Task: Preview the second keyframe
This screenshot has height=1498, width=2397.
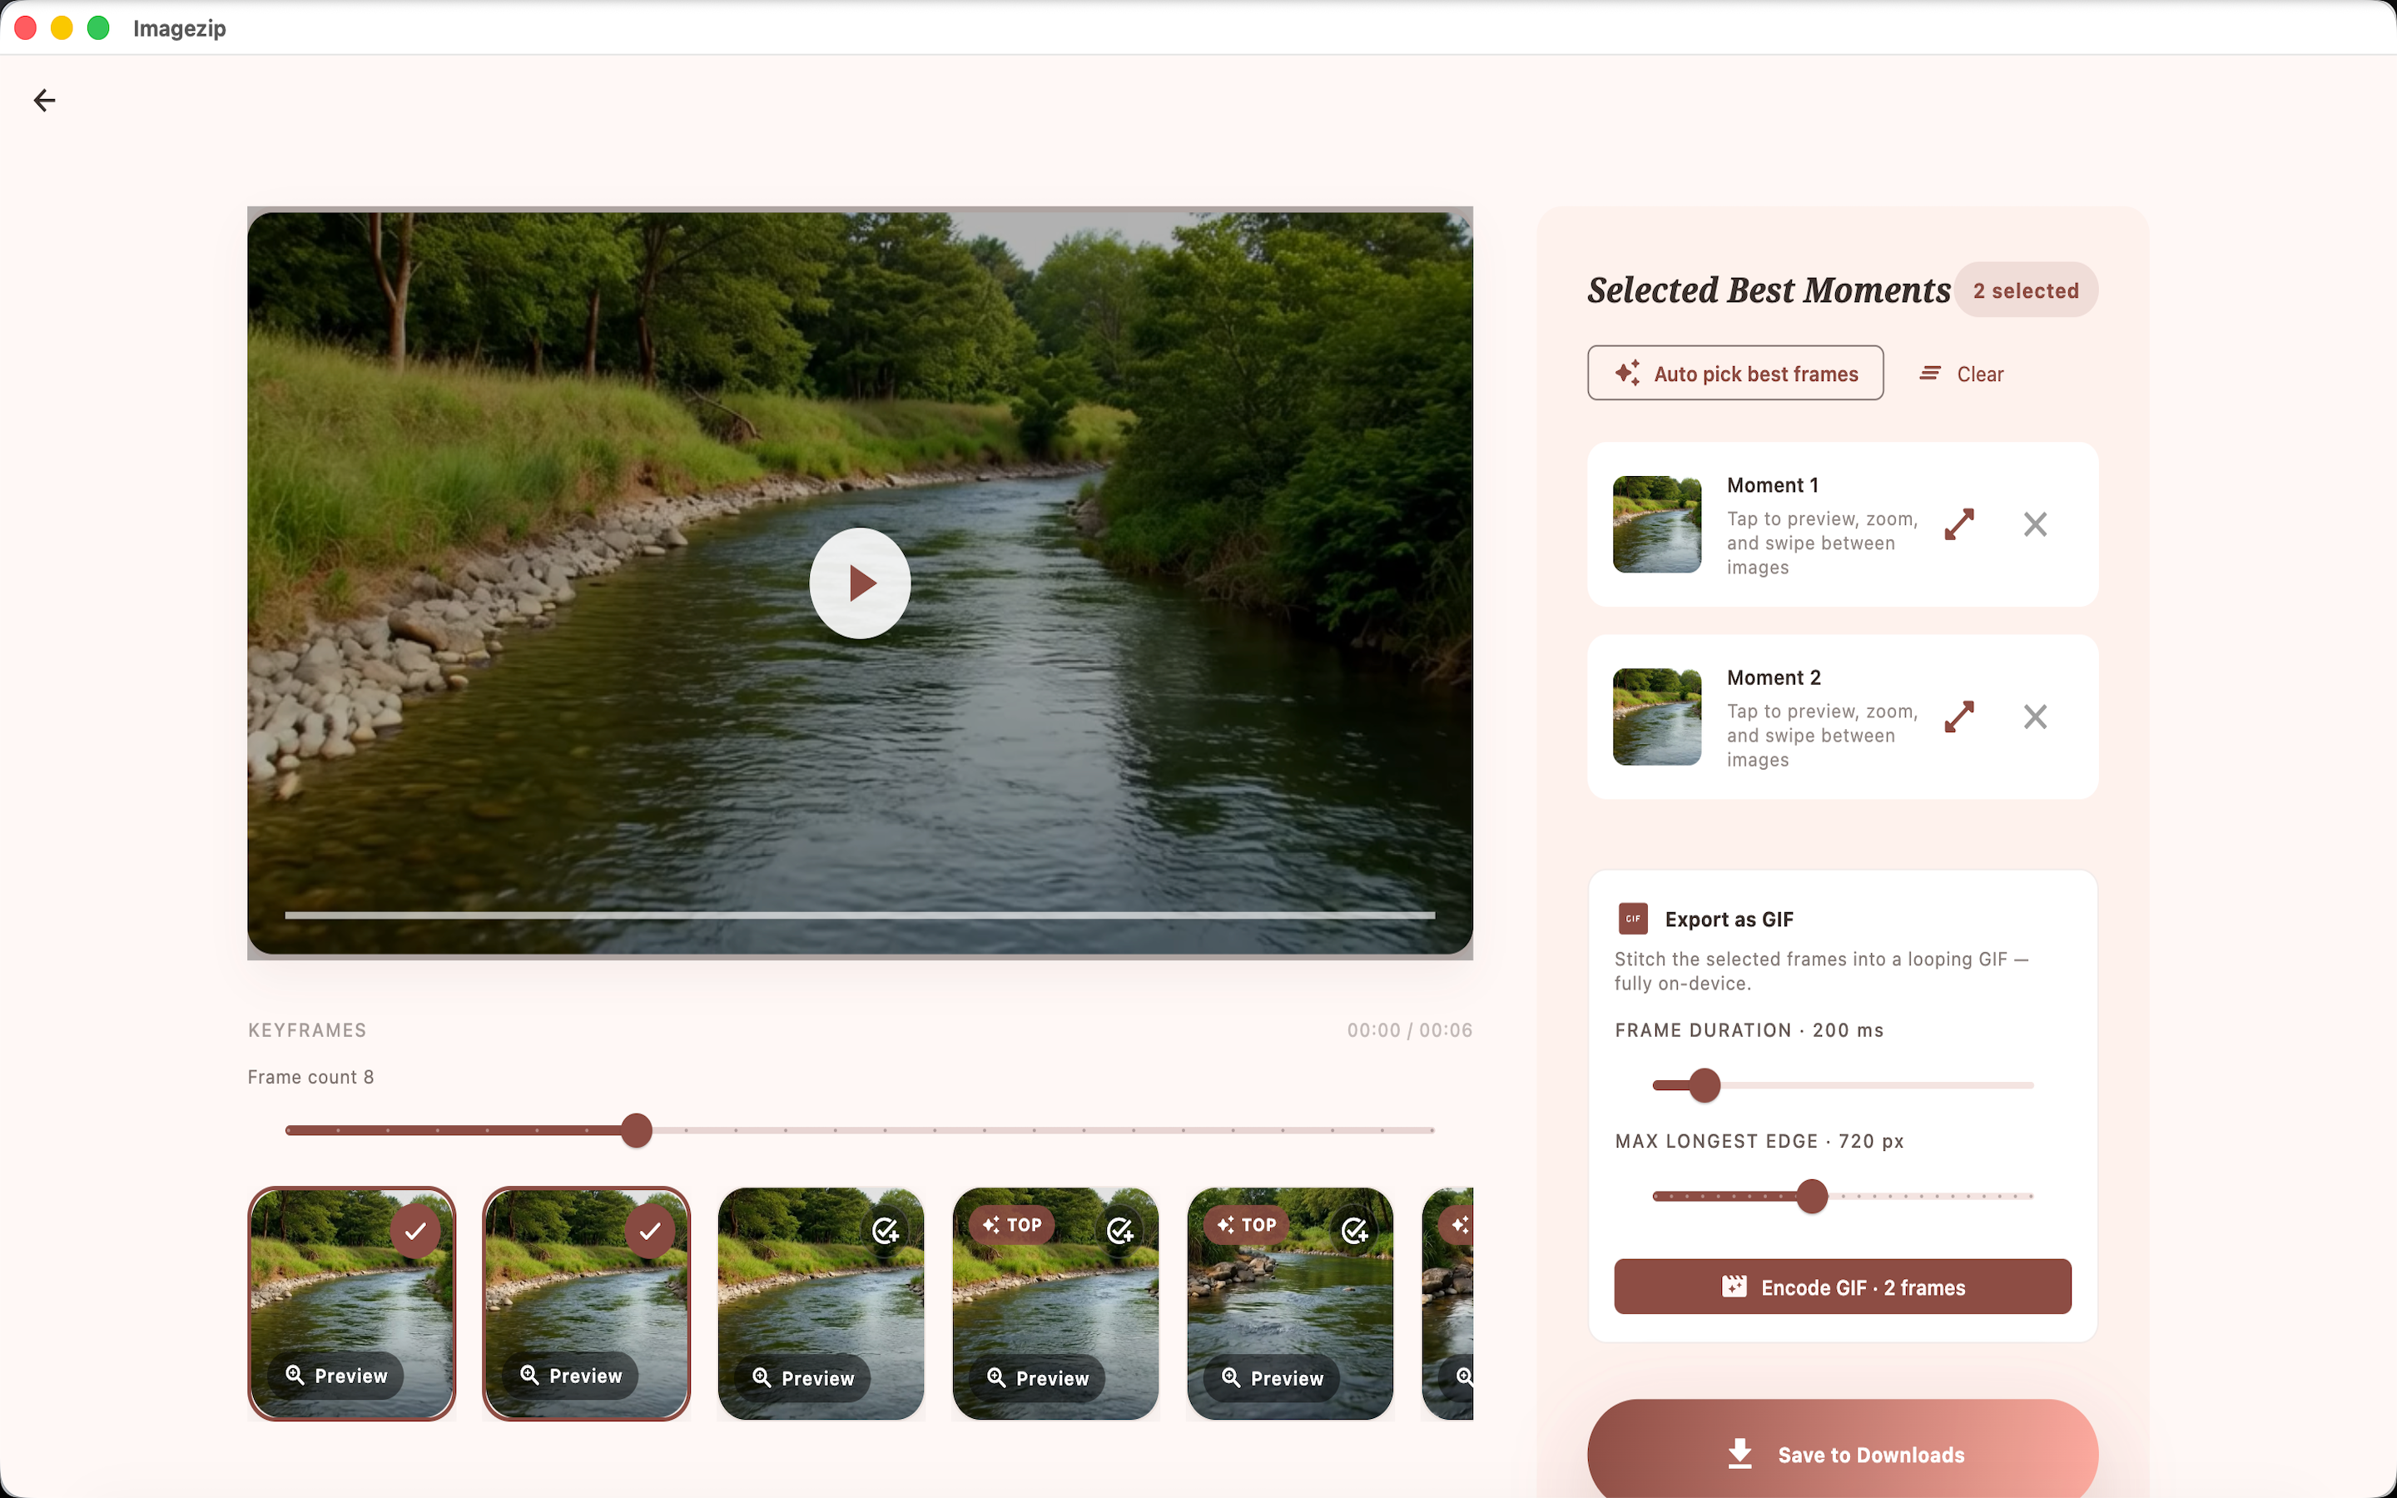Action: (x=570, y=1375)
